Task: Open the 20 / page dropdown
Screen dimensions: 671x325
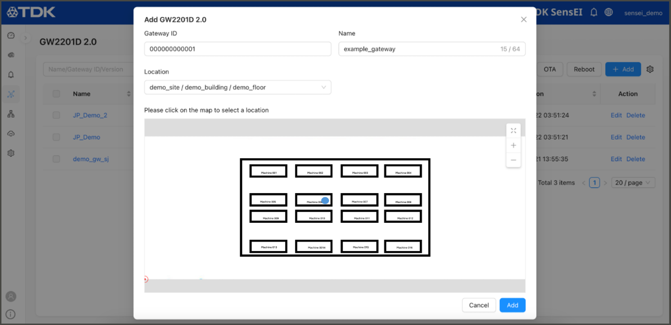Action: click(633, 183)
